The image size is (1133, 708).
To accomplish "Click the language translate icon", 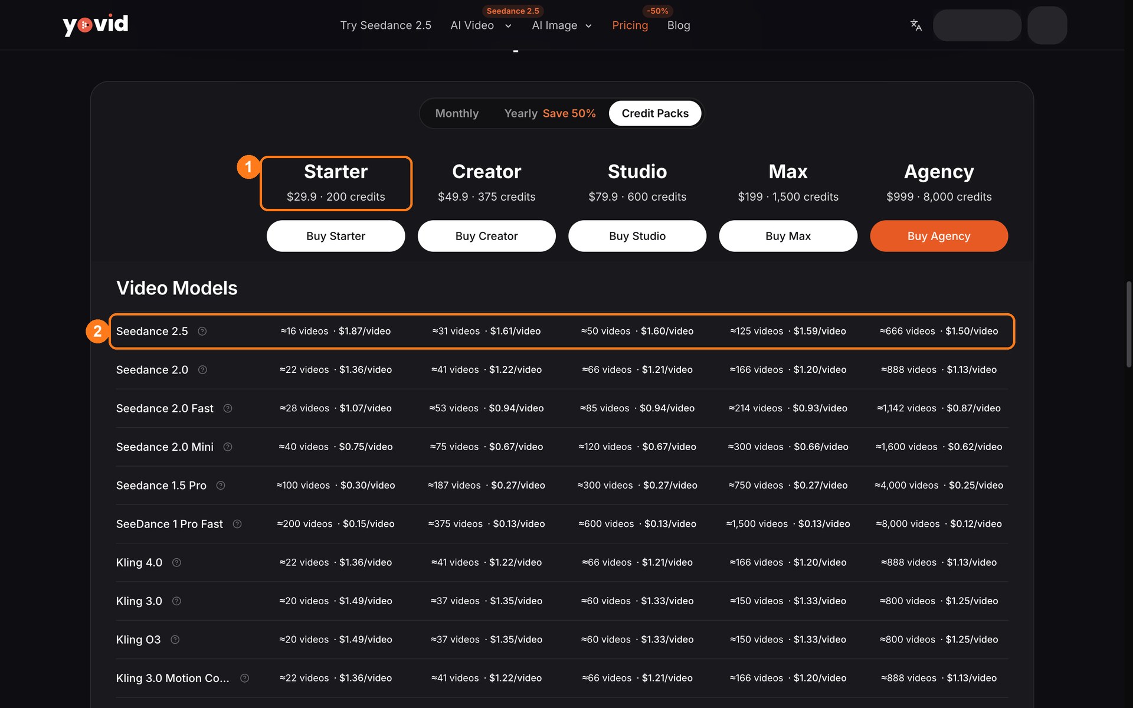I will pos(916,25).
